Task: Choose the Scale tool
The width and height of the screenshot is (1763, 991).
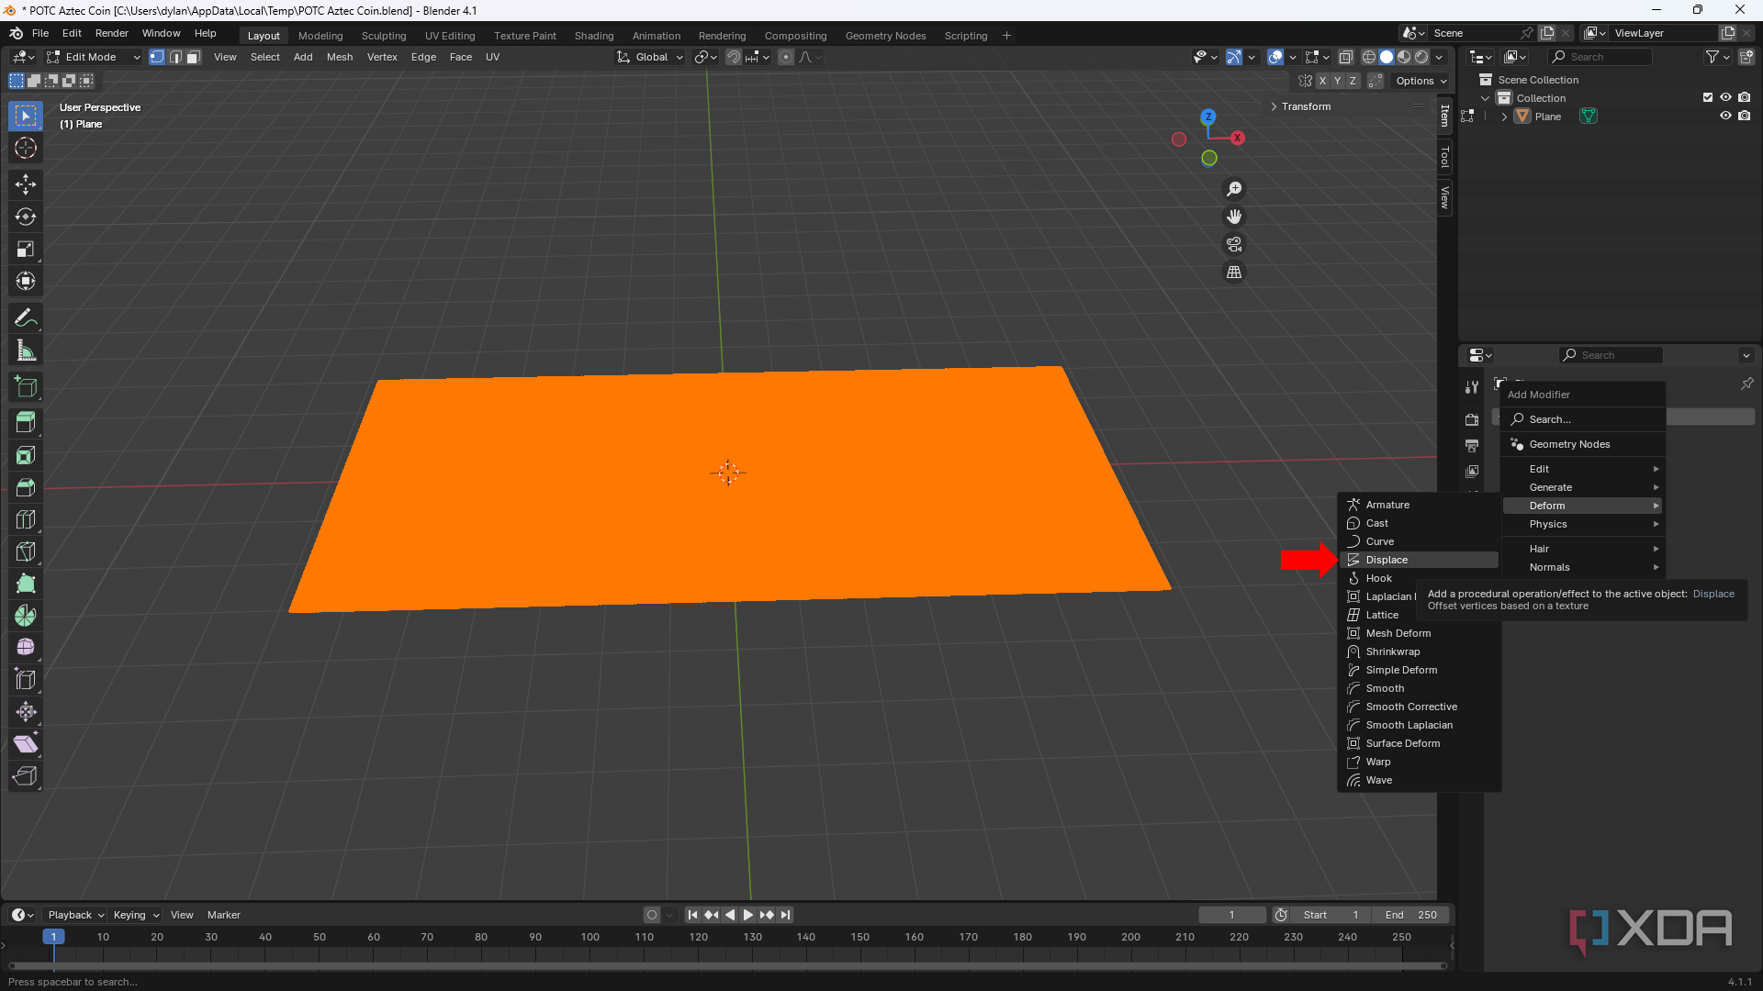Action: coord(25,249)
